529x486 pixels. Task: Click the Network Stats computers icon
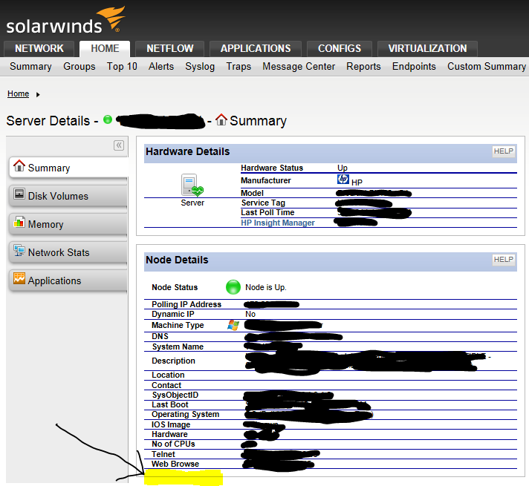coord(19,250)
